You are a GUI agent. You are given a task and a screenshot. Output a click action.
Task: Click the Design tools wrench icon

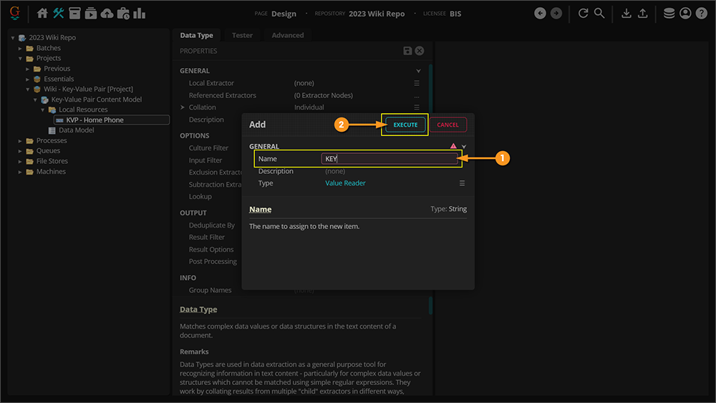[x=59, y=14]
